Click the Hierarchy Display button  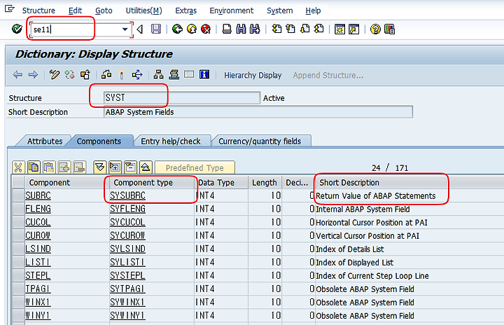coord(253,76)
